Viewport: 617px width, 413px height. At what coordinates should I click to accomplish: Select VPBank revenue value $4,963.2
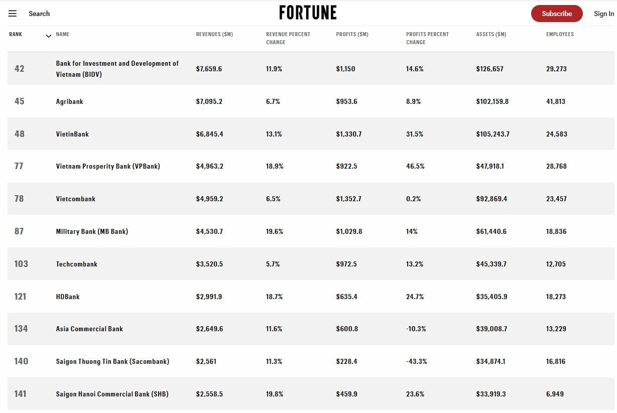209,166
